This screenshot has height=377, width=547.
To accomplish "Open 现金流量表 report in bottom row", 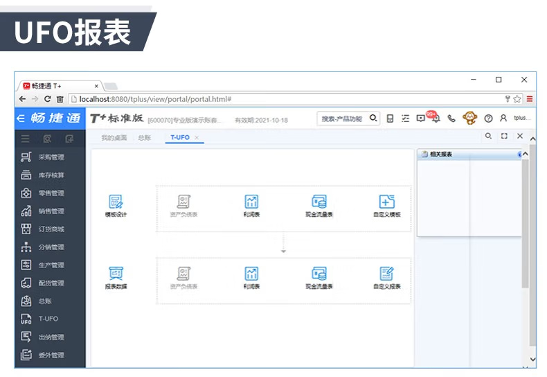I will (x=319, y=278).
